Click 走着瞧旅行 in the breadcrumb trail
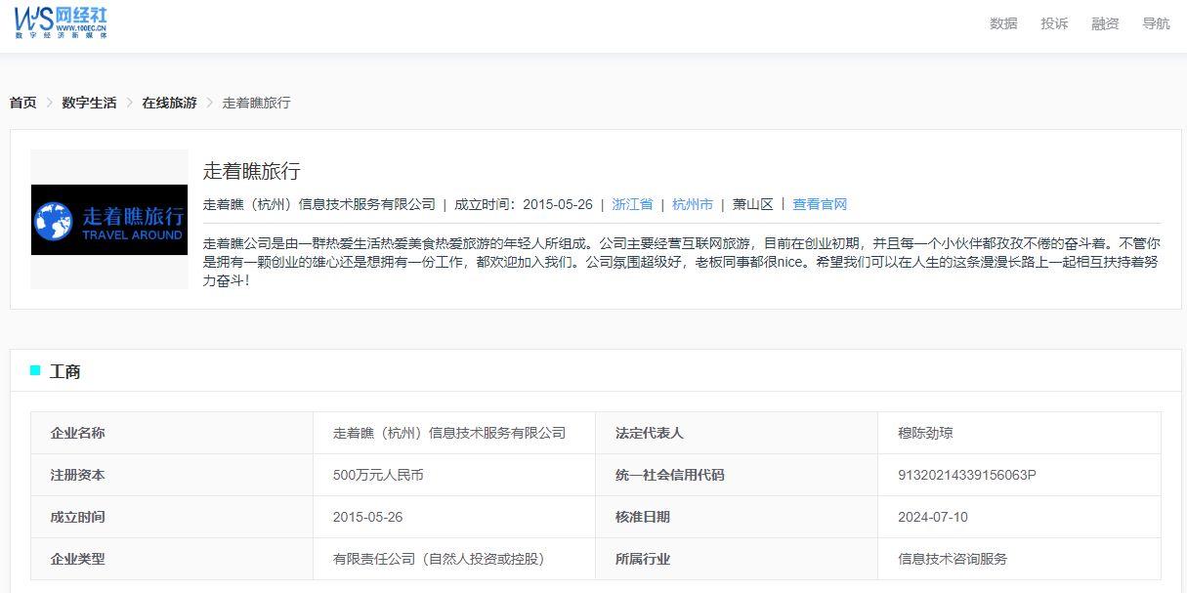Viewport: 1187px width, 593px height. click(256, 103)
